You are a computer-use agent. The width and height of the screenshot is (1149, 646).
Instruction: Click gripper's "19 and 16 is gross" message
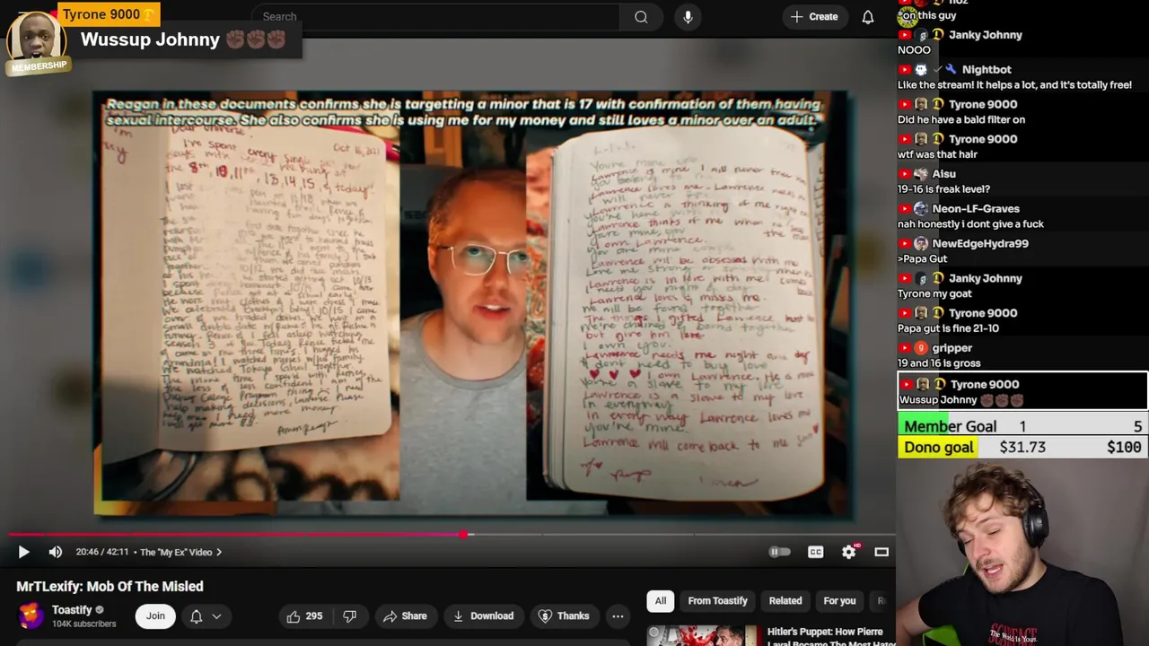pyautogui.click(x=939, y=363)
